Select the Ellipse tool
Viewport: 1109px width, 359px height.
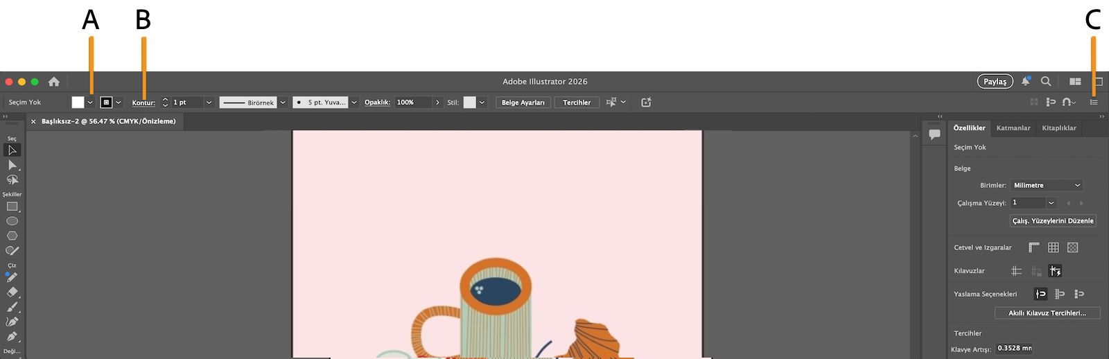coord(12,221)
